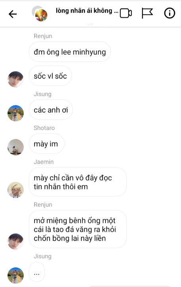Select the message 'mày chỉ cần vô đây đọc tin nhắn'
The image size is (181, 287).
78,182
